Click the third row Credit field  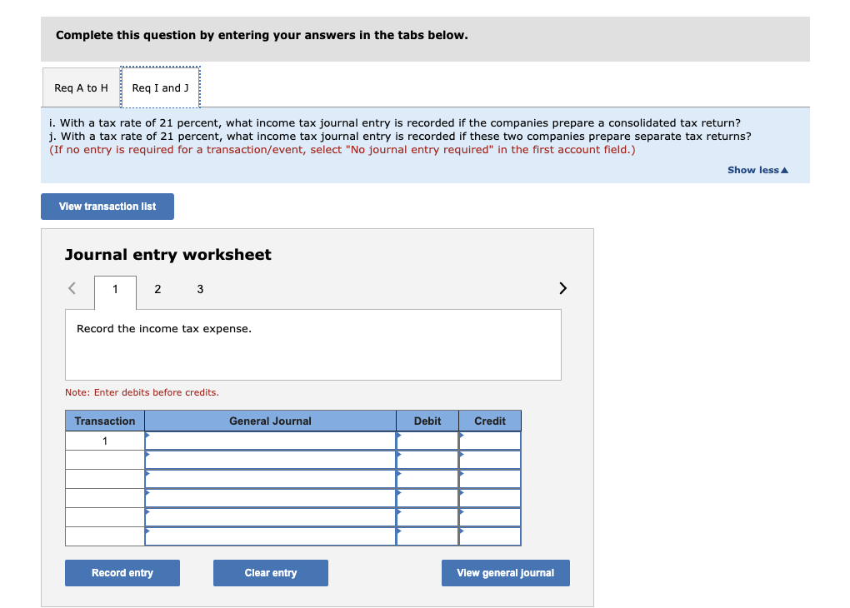(x=490, y=479)
